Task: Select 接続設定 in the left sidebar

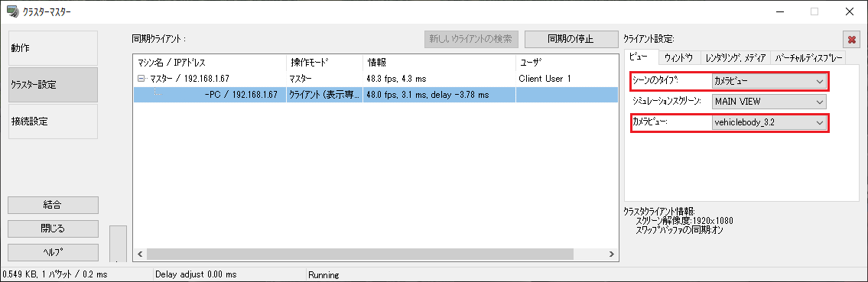Action: (x=53, y=121)
